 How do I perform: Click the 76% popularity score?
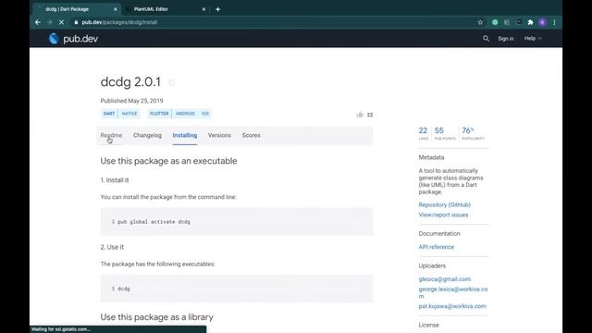[473, 133]
